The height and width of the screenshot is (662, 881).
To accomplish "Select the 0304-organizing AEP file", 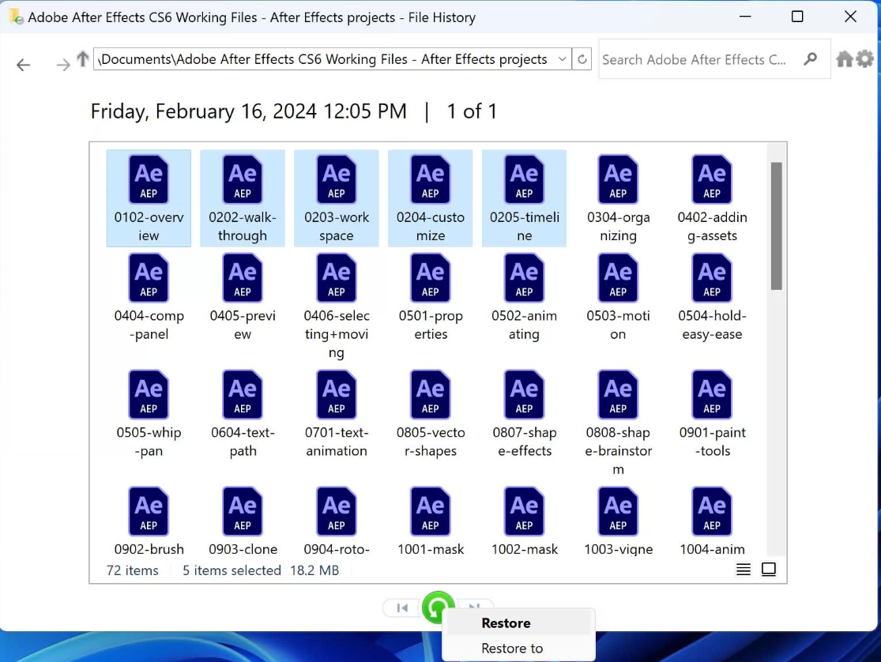I will (x=618, y=197).
